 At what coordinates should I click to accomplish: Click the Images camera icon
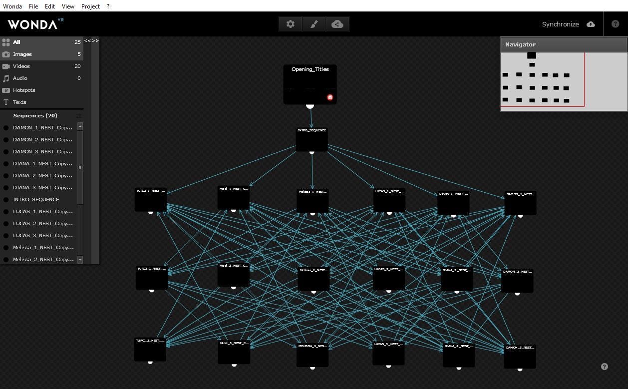[6, 54]
